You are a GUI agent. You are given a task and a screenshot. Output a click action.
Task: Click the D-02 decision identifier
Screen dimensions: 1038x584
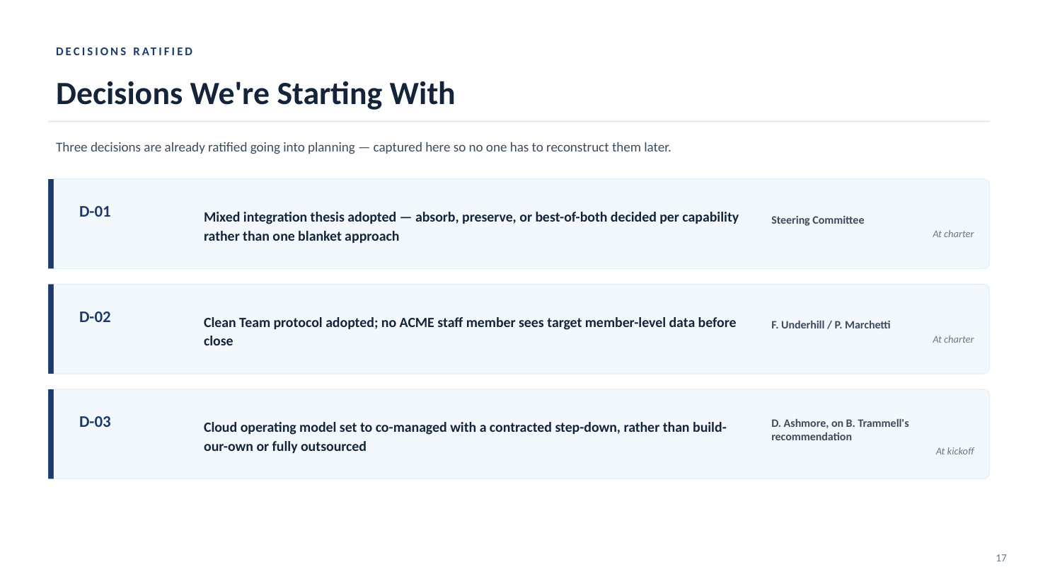point(95,317)
